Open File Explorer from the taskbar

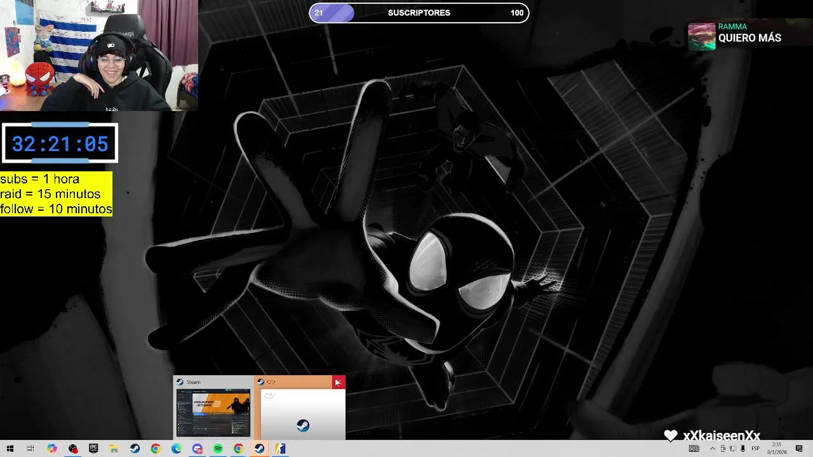pyautogui.click(x=114, y=449)
